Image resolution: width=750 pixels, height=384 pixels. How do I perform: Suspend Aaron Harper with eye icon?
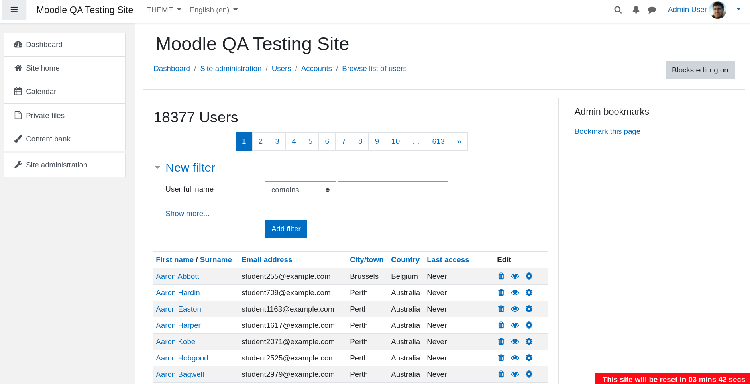[x=515, y=325]
